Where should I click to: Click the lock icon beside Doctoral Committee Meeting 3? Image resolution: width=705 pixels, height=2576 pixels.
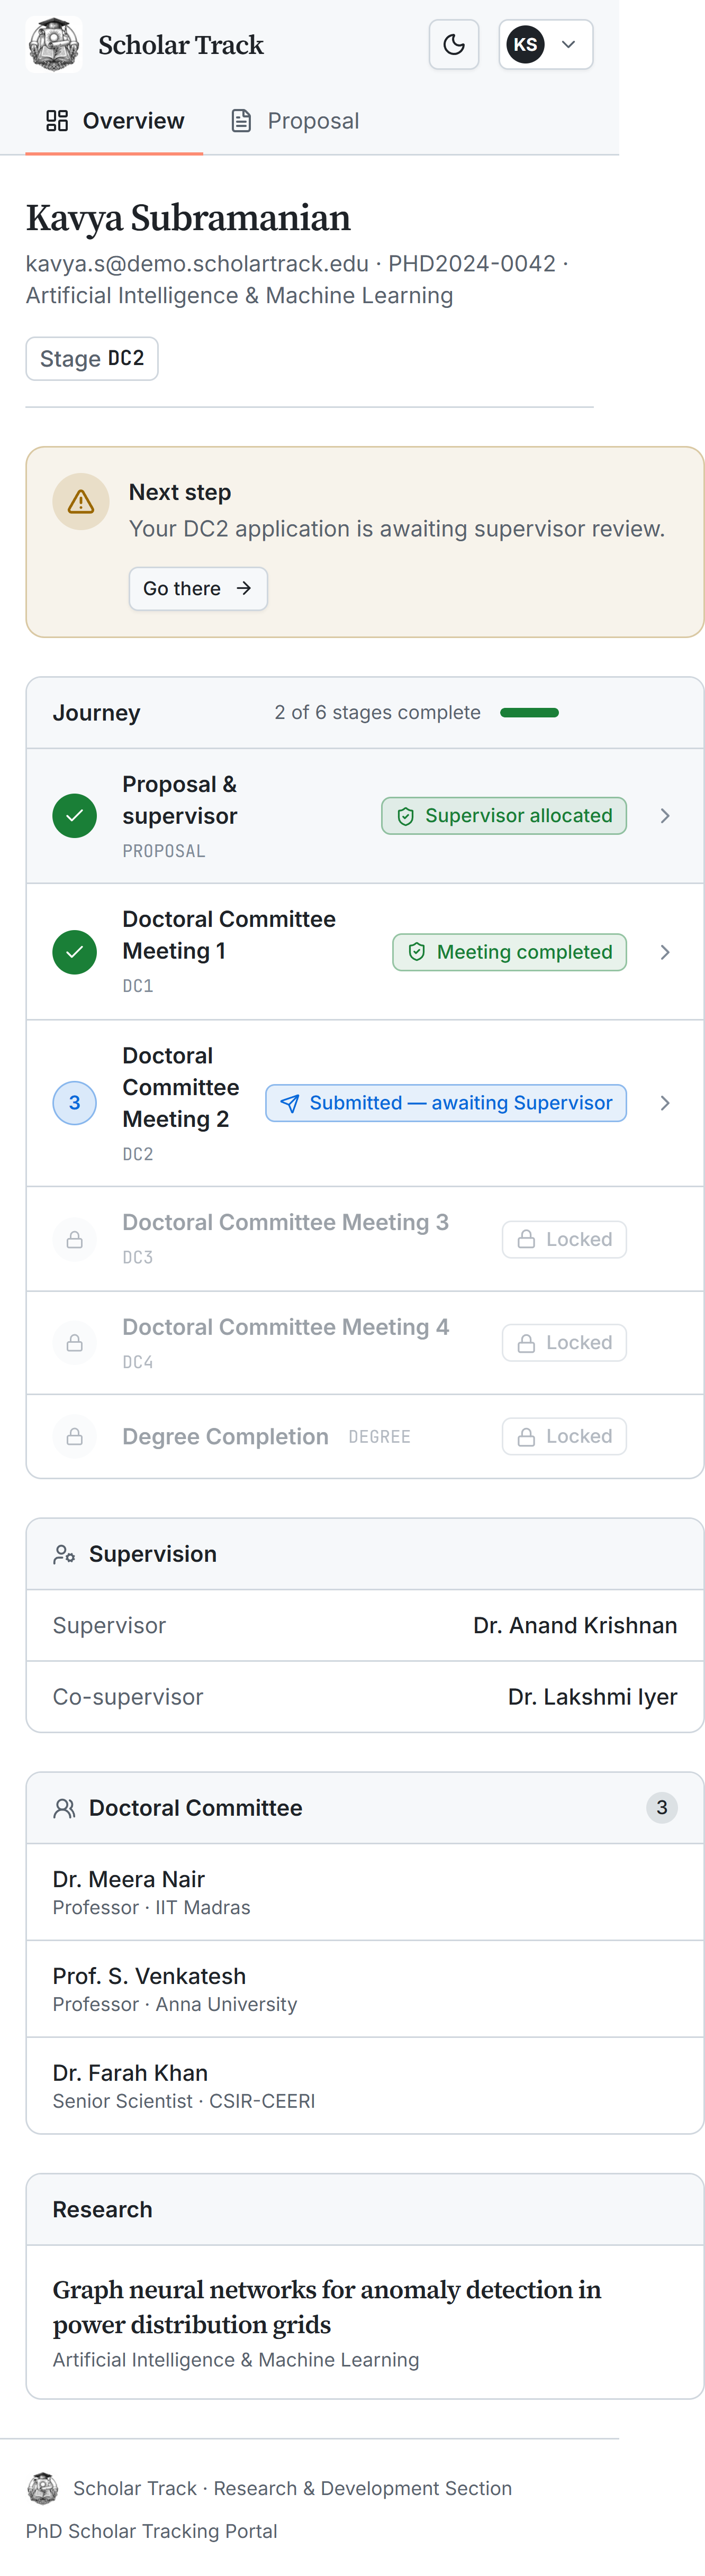click(x=75, y=1240)
